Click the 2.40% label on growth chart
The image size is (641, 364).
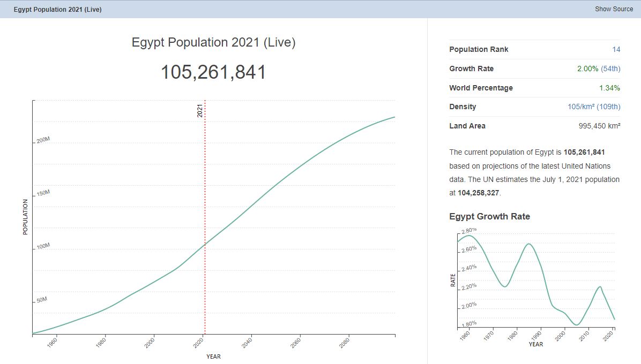(469, 268)
